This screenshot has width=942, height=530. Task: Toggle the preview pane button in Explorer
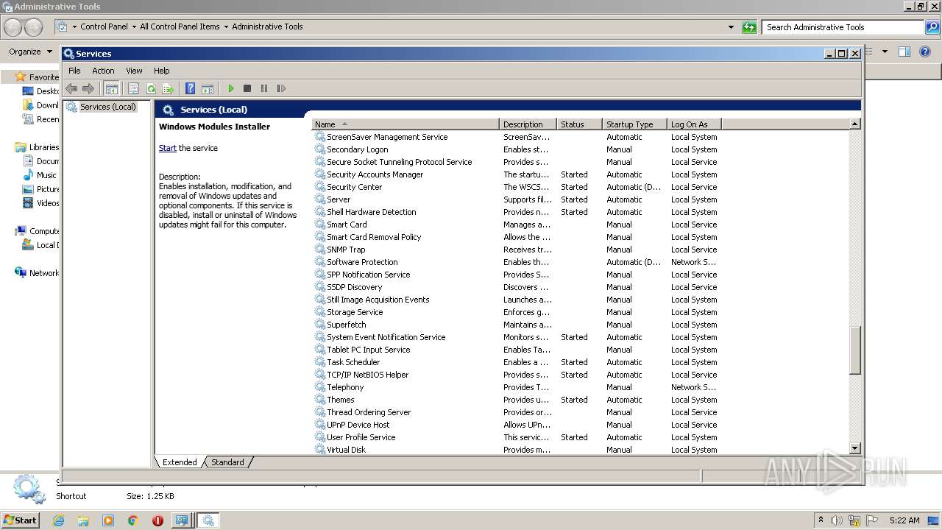[x=904, y=52]
